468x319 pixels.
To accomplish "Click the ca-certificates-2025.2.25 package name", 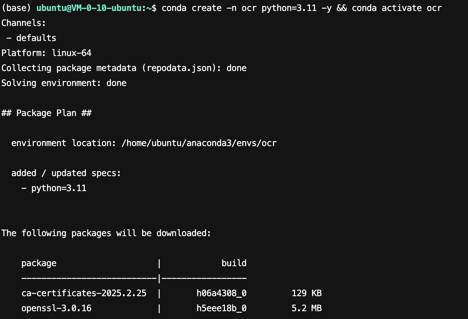I will click(x=84, y=293).
